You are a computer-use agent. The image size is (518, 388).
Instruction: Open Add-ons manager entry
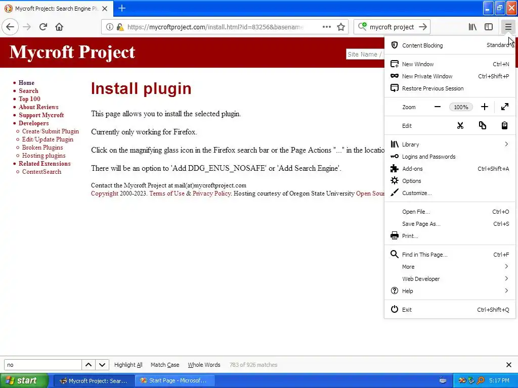pyautogui.click(x=450, y=169)
